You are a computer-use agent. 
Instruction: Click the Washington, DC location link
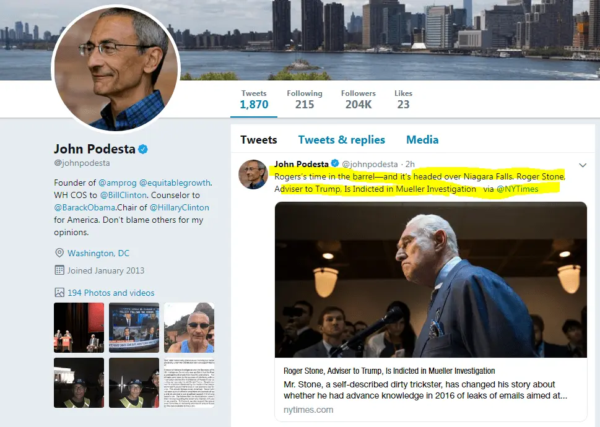98,253
